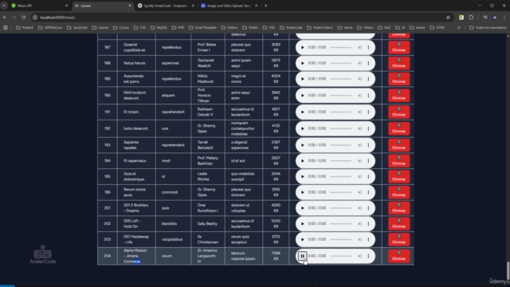Screen dimensions: 510x287
Task: Open audio options menu in row 201
Action: [x=368, y=208]
